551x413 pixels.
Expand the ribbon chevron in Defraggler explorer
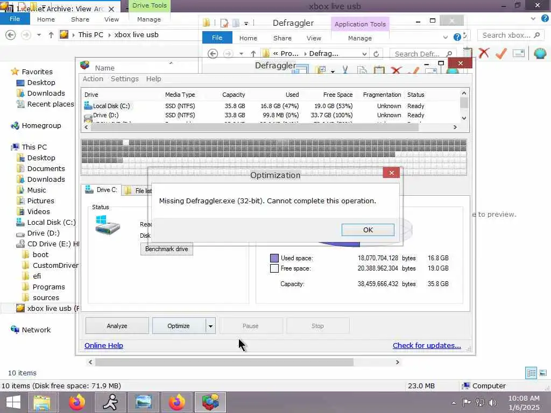click(x=445, y=37)
